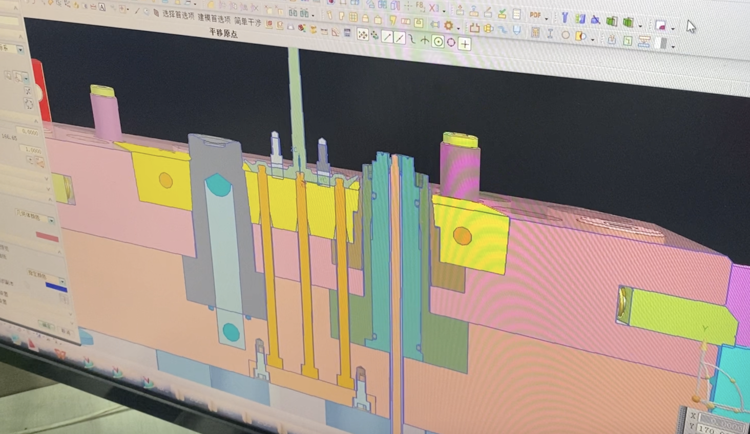Click the 简单干涉 button
Viewport: 750px width, 434px height.
(x=247, y=22)
